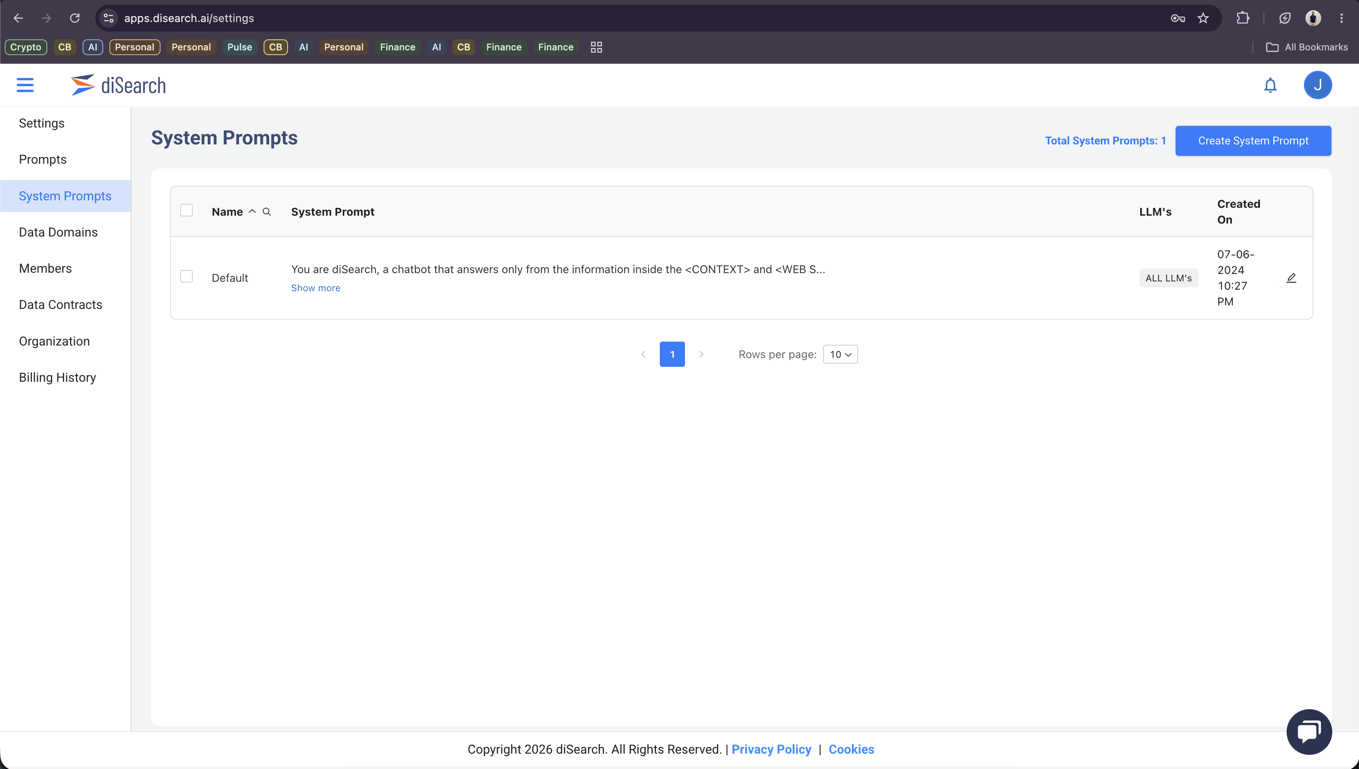The height and width of the screenshot is (769, 1359).
Task: Expand the prompt with Show more
Action: (x=316, y=288)
